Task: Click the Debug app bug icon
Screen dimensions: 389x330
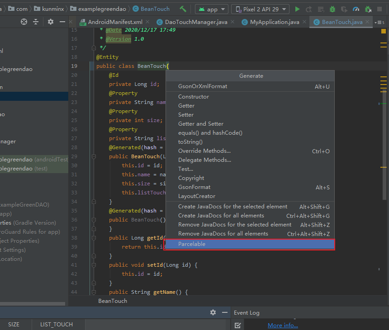Action: tap(332, 9)
